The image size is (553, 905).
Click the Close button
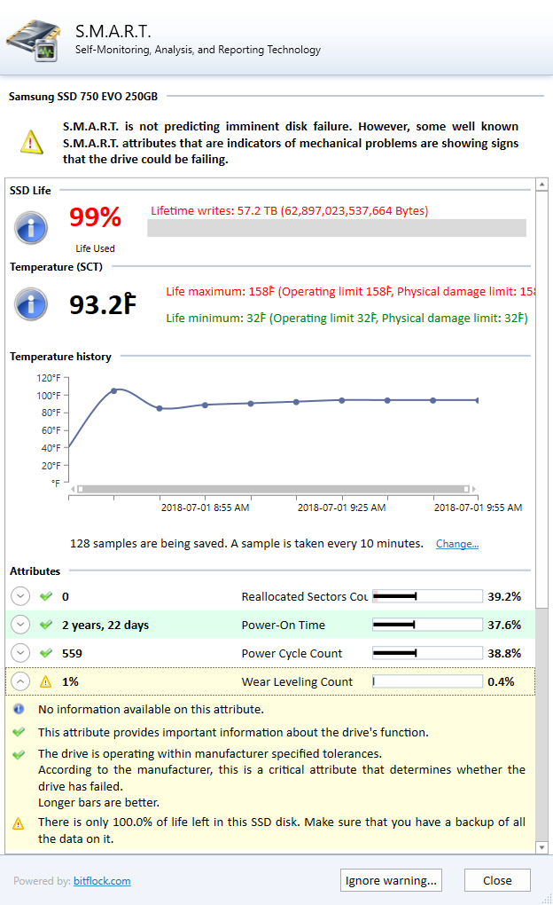tap(497, 880)
